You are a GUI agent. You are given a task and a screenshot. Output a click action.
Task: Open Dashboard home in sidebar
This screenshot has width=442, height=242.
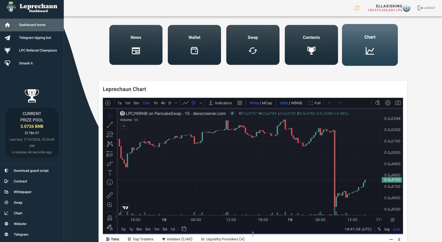click(32, 25)
